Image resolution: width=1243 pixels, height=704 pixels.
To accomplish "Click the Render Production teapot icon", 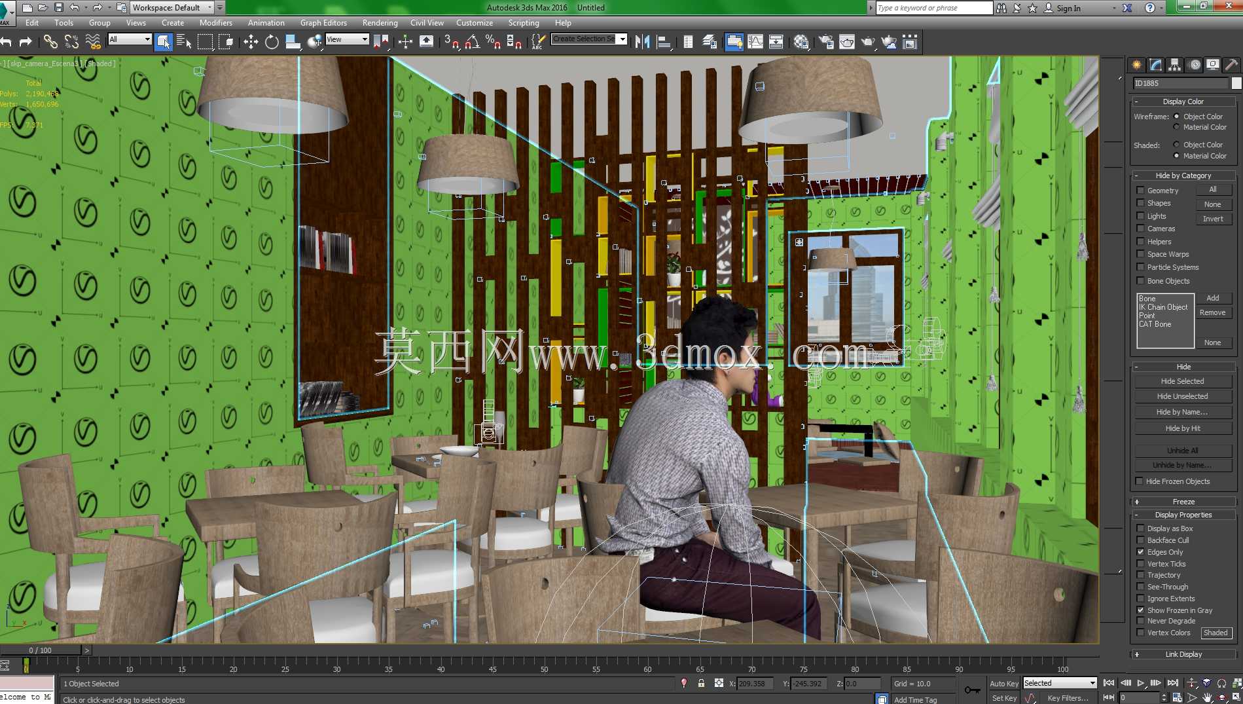I will (x=868, y=42).
